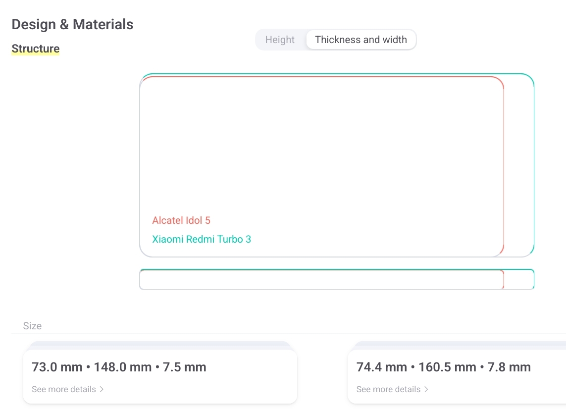566x412 pixels.
Task: Click the chevron beside the 74.4 mm card's details link
Action: click(426, 389)
